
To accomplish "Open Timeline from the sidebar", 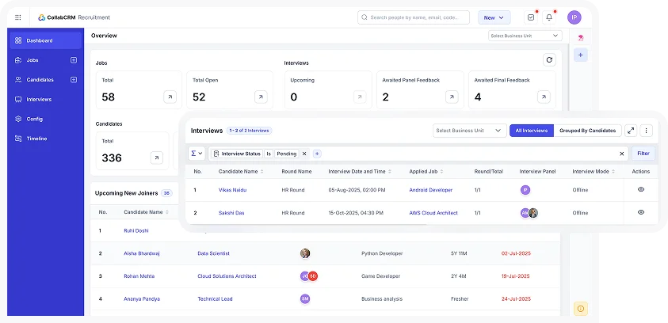I will click(x=36, y=139).
